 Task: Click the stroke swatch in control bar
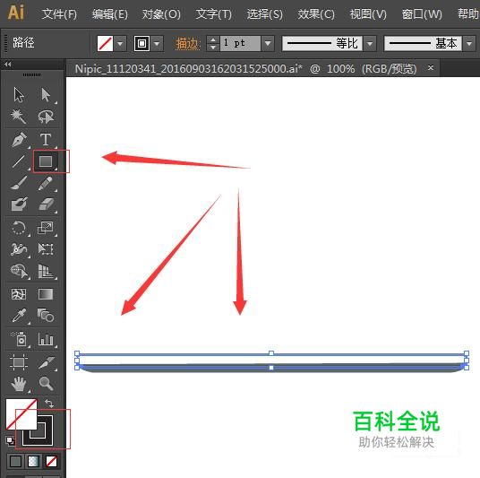click(141, 43)
